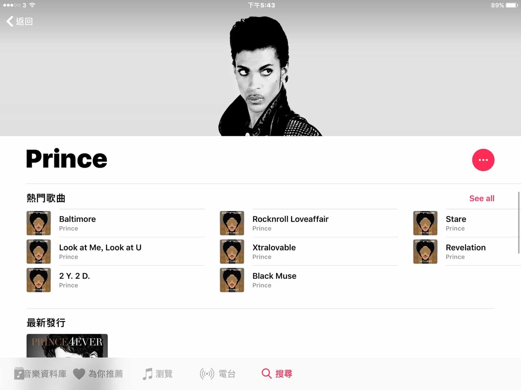Play the track 2 Y. 2 D.
Image resolution: width=521 pixels, height=390 pixels.
(74, 276)
